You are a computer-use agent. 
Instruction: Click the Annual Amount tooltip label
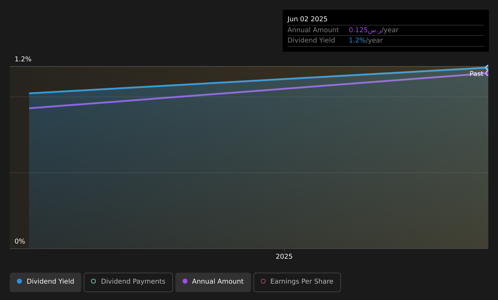(x=313, y=30)
